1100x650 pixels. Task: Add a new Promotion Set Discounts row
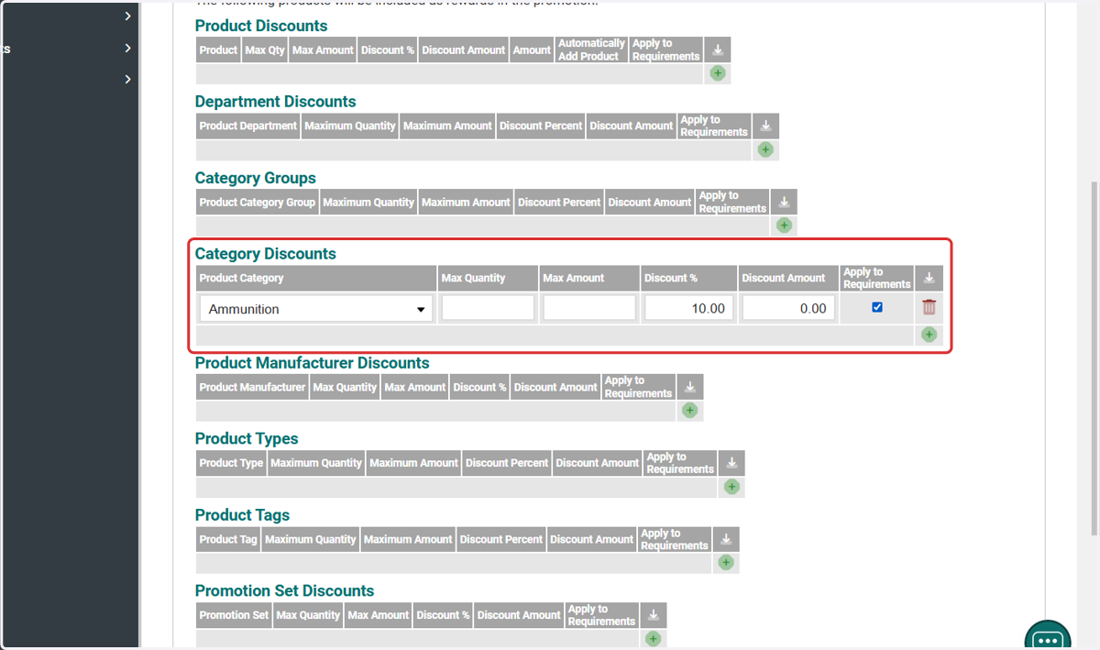[654, 638]
